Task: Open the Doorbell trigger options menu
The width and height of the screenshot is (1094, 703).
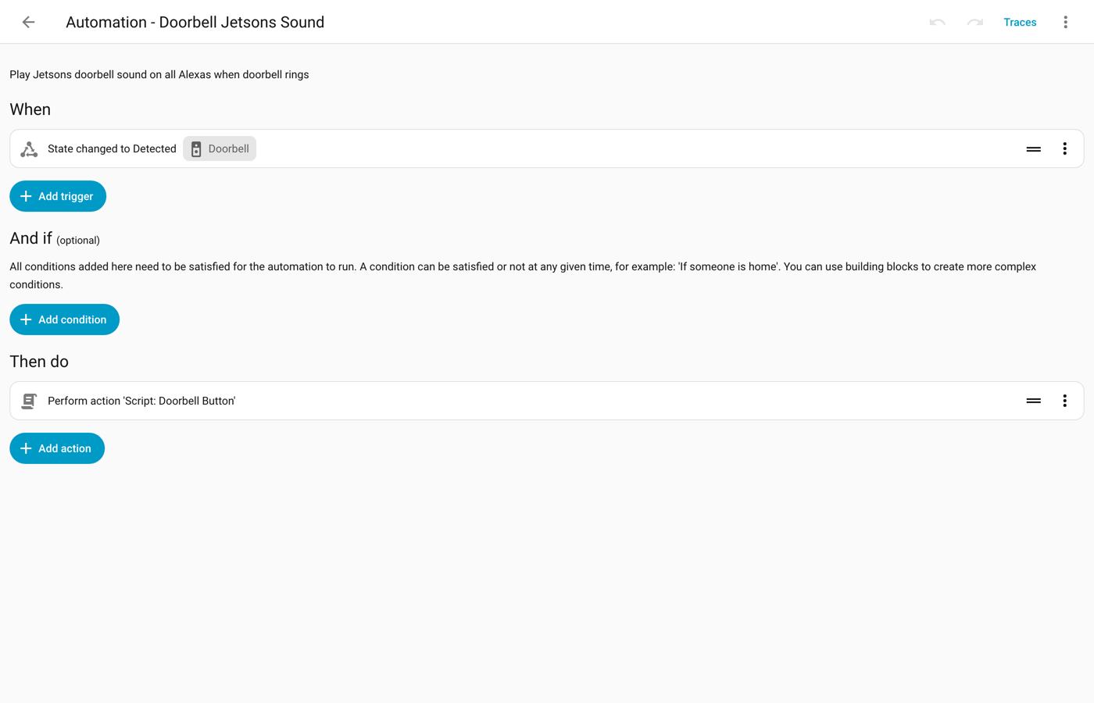Action: (x=1064, y=149)
